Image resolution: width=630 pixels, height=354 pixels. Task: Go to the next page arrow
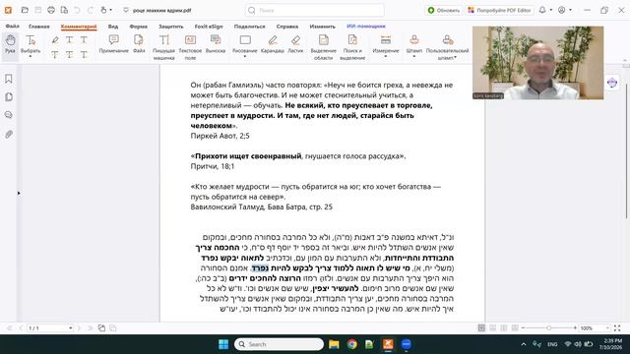79,327
